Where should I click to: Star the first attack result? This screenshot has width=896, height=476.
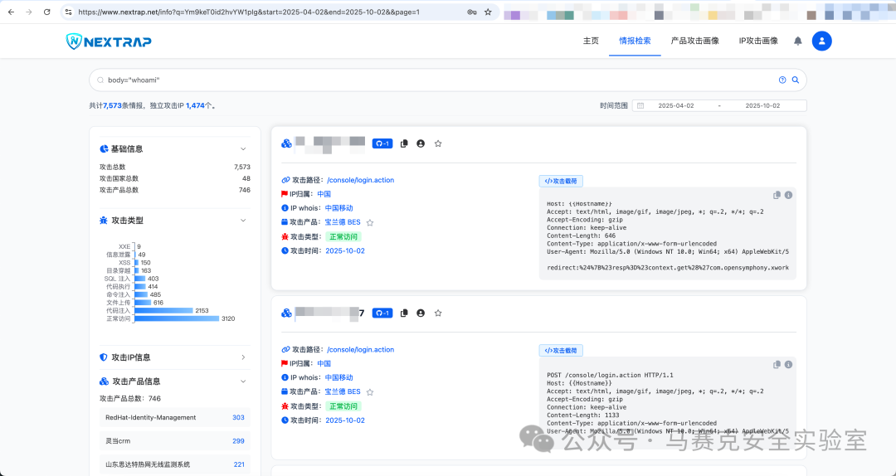[x=438, y=143]
